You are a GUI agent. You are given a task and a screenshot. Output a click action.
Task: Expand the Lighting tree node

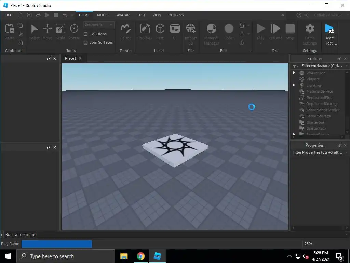[294, 85]
